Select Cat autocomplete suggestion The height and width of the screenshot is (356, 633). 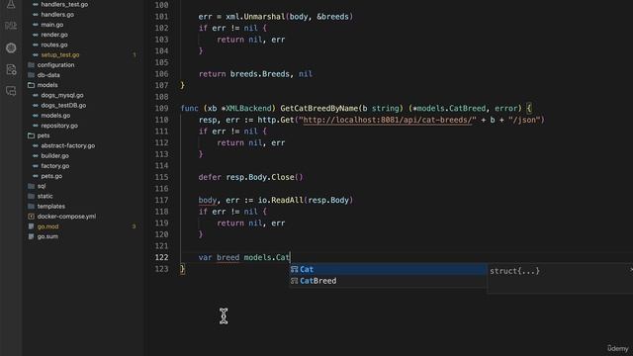tap(388, 269)
